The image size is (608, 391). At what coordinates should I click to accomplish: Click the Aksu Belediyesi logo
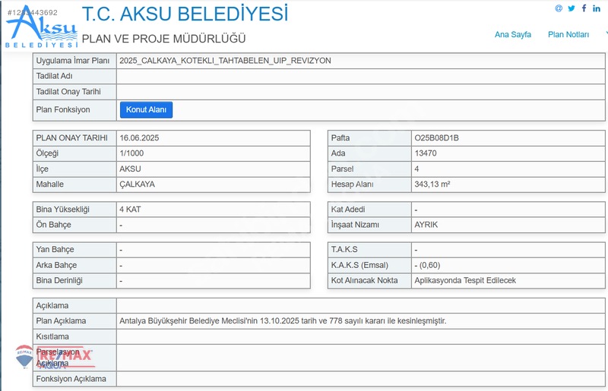coord(42,27)
